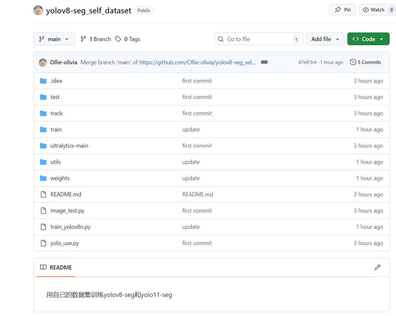396x316 pixels.
Task: Click the README description text about yolov8-seg
Action: (x=109, y=295)
